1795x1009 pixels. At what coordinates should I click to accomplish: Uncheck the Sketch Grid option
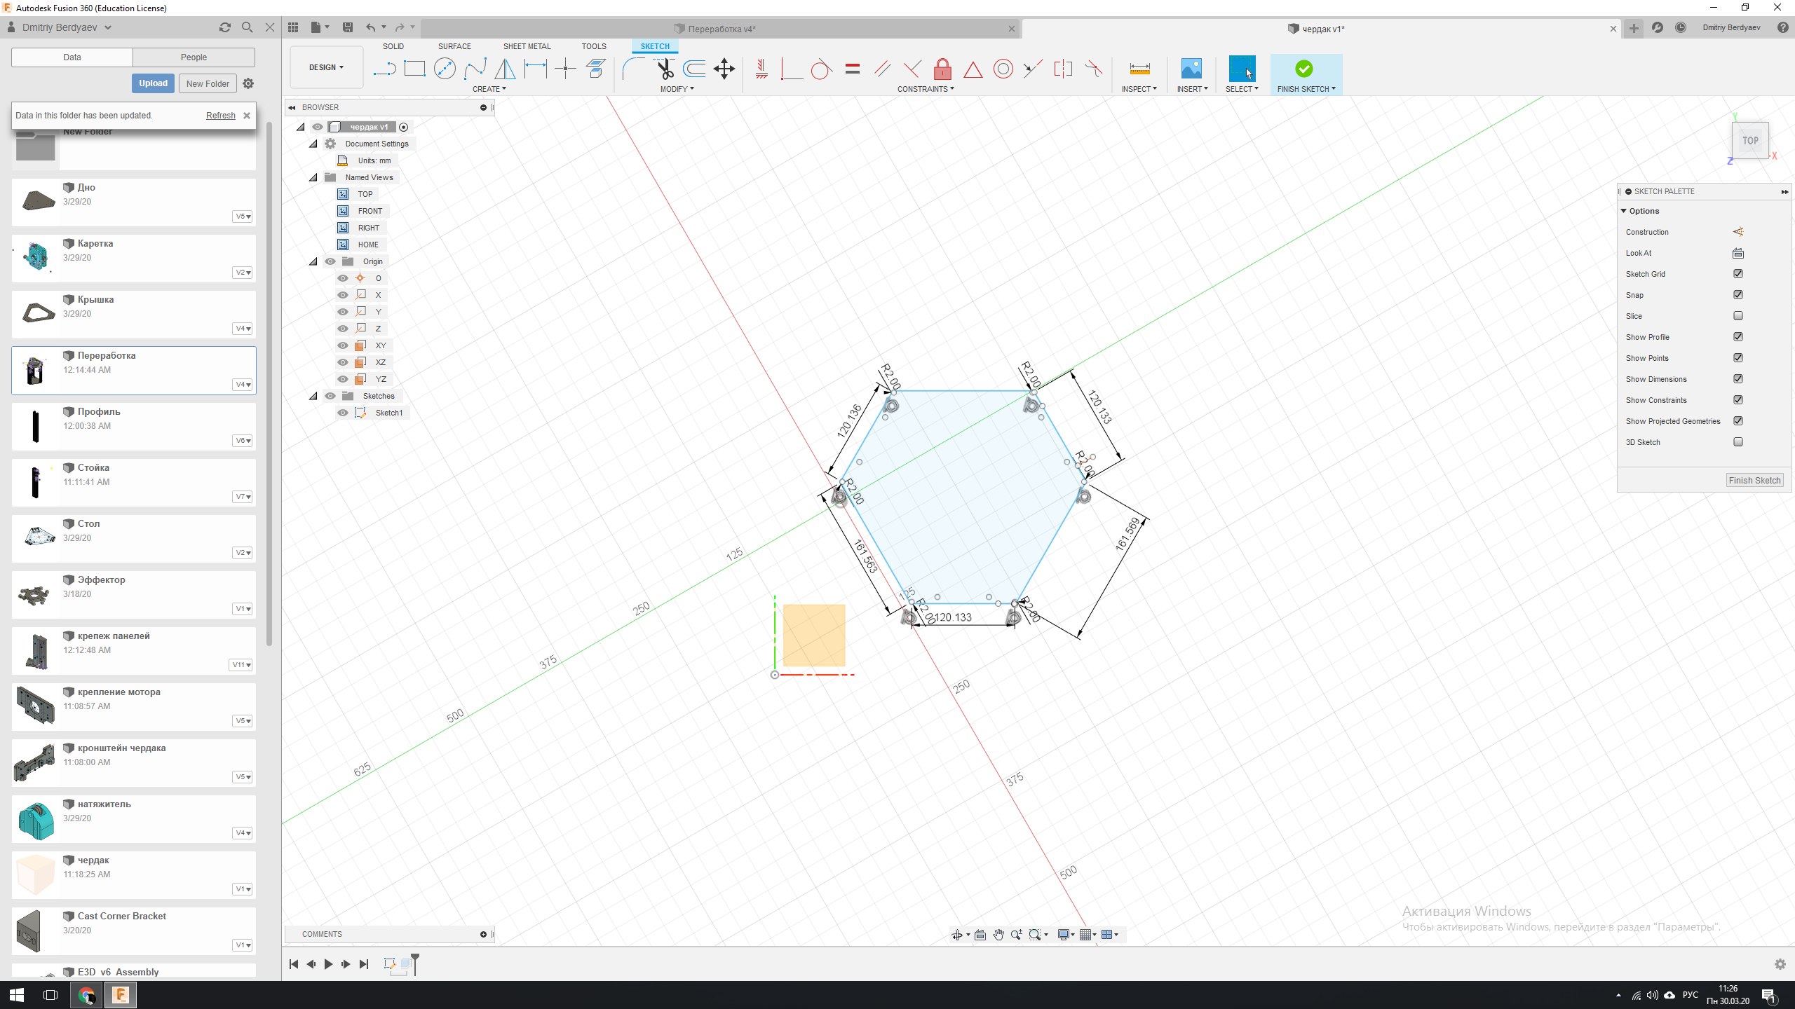coord(1738,274)
